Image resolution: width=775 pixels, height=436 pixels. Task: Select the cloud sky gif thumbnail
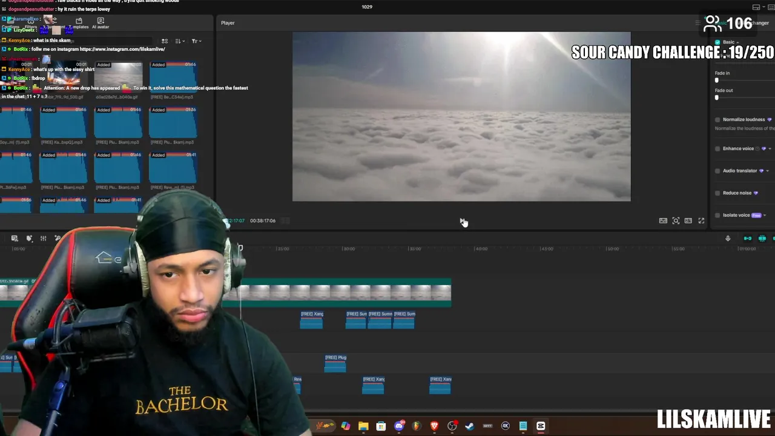pos(117,76)
